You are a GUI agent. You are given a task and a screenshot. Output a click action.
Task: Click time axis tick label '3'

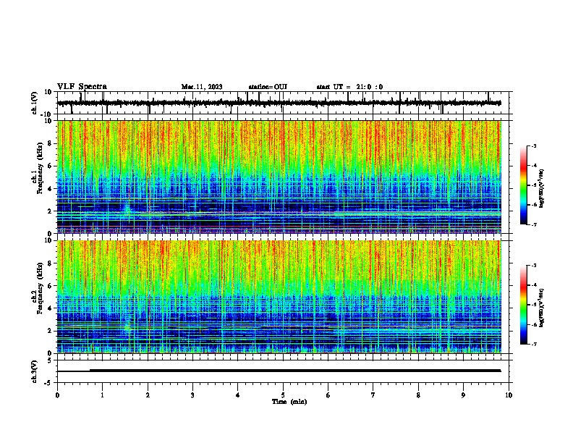click(192, 395)
